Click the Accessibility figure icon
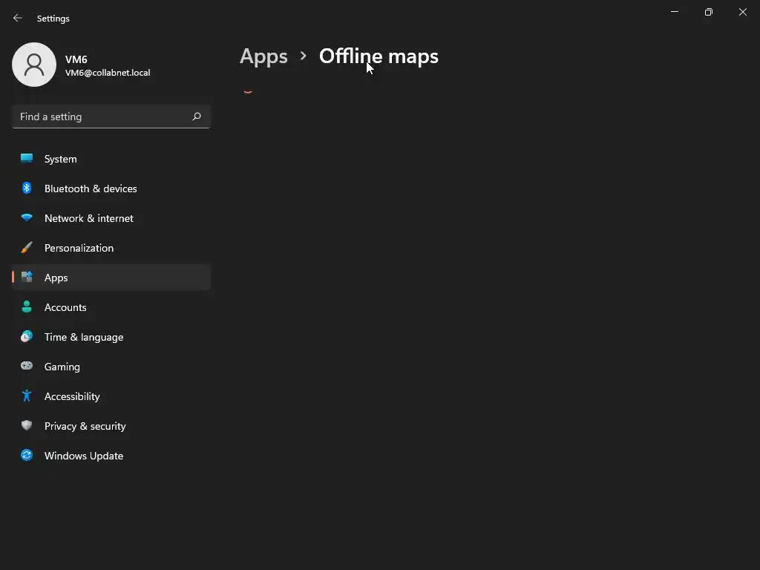The width and height of the screenshot is (760, 570). [27, 396]
